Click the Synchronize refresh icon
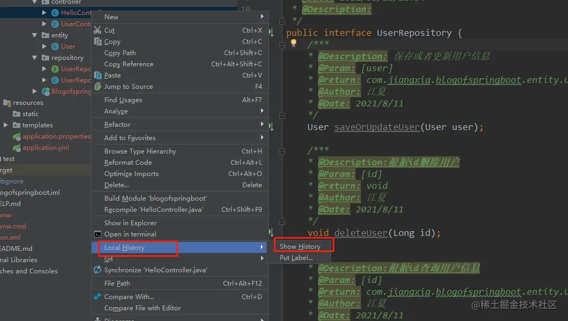Image resolution: width=568 pixels, height=321 pixels. (x=97, y=270)
